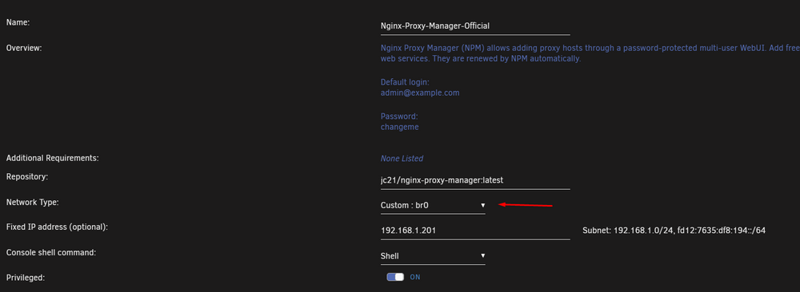This screenshot has height=292, width=800.
Task: Click the ON label beside Privileged switch
Action: [x=415, y=278]
